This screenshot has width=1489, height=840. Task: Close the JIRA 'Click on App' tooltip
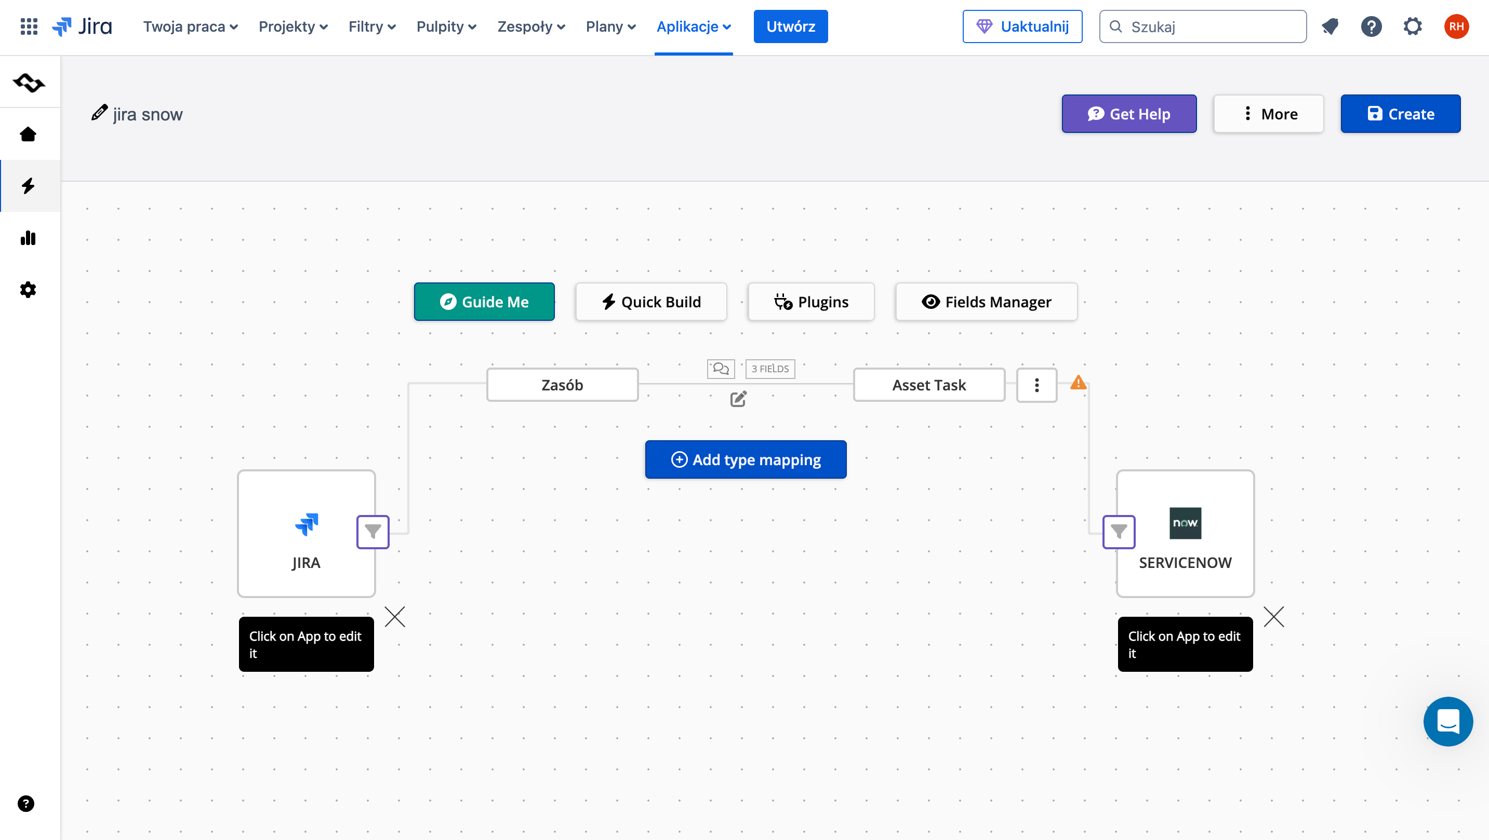[x=395, y=617]
